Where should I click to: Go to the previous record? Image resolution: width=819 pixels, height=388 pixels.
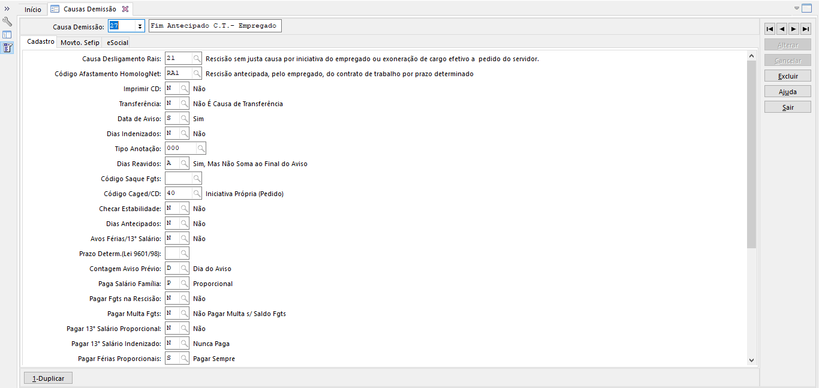pyautogui.click(x=782, y=29)
